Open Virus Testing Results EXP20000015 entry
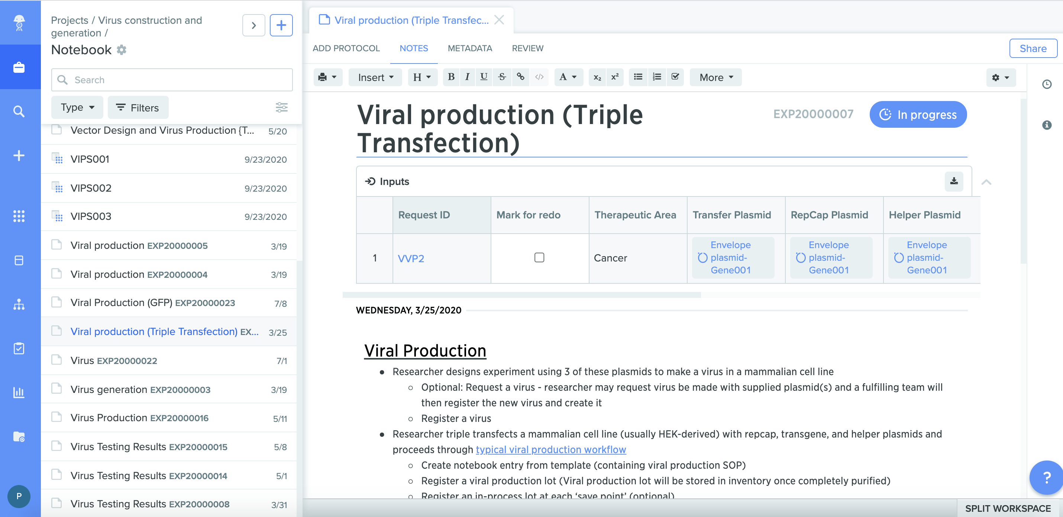Image resolution: width=1063 pixels, height=517 pixels. click(169, 447)
